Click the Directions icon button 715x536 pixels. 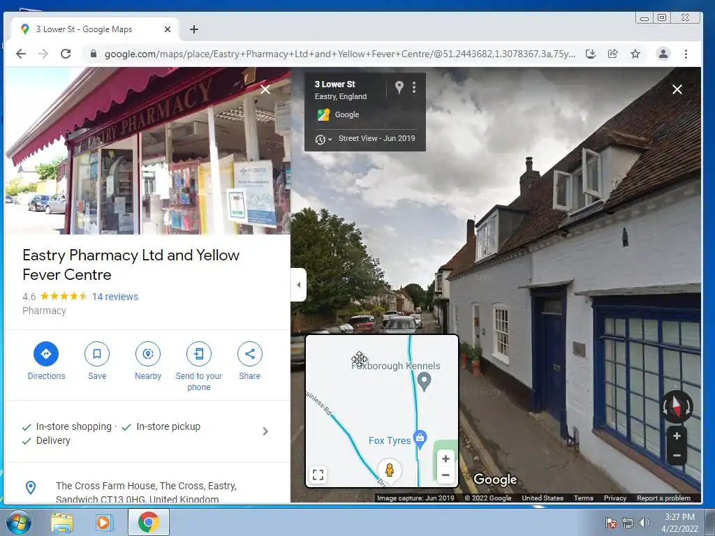click(46, 354)
